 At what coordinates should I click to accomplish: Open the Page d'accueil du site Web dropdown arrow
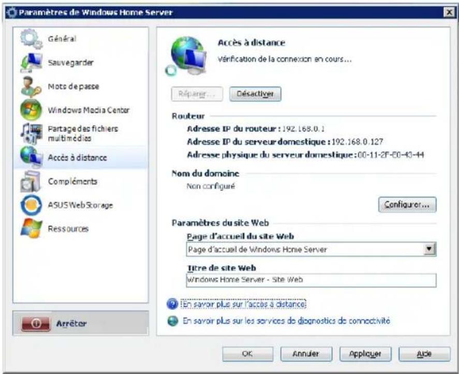pos(430,249)
